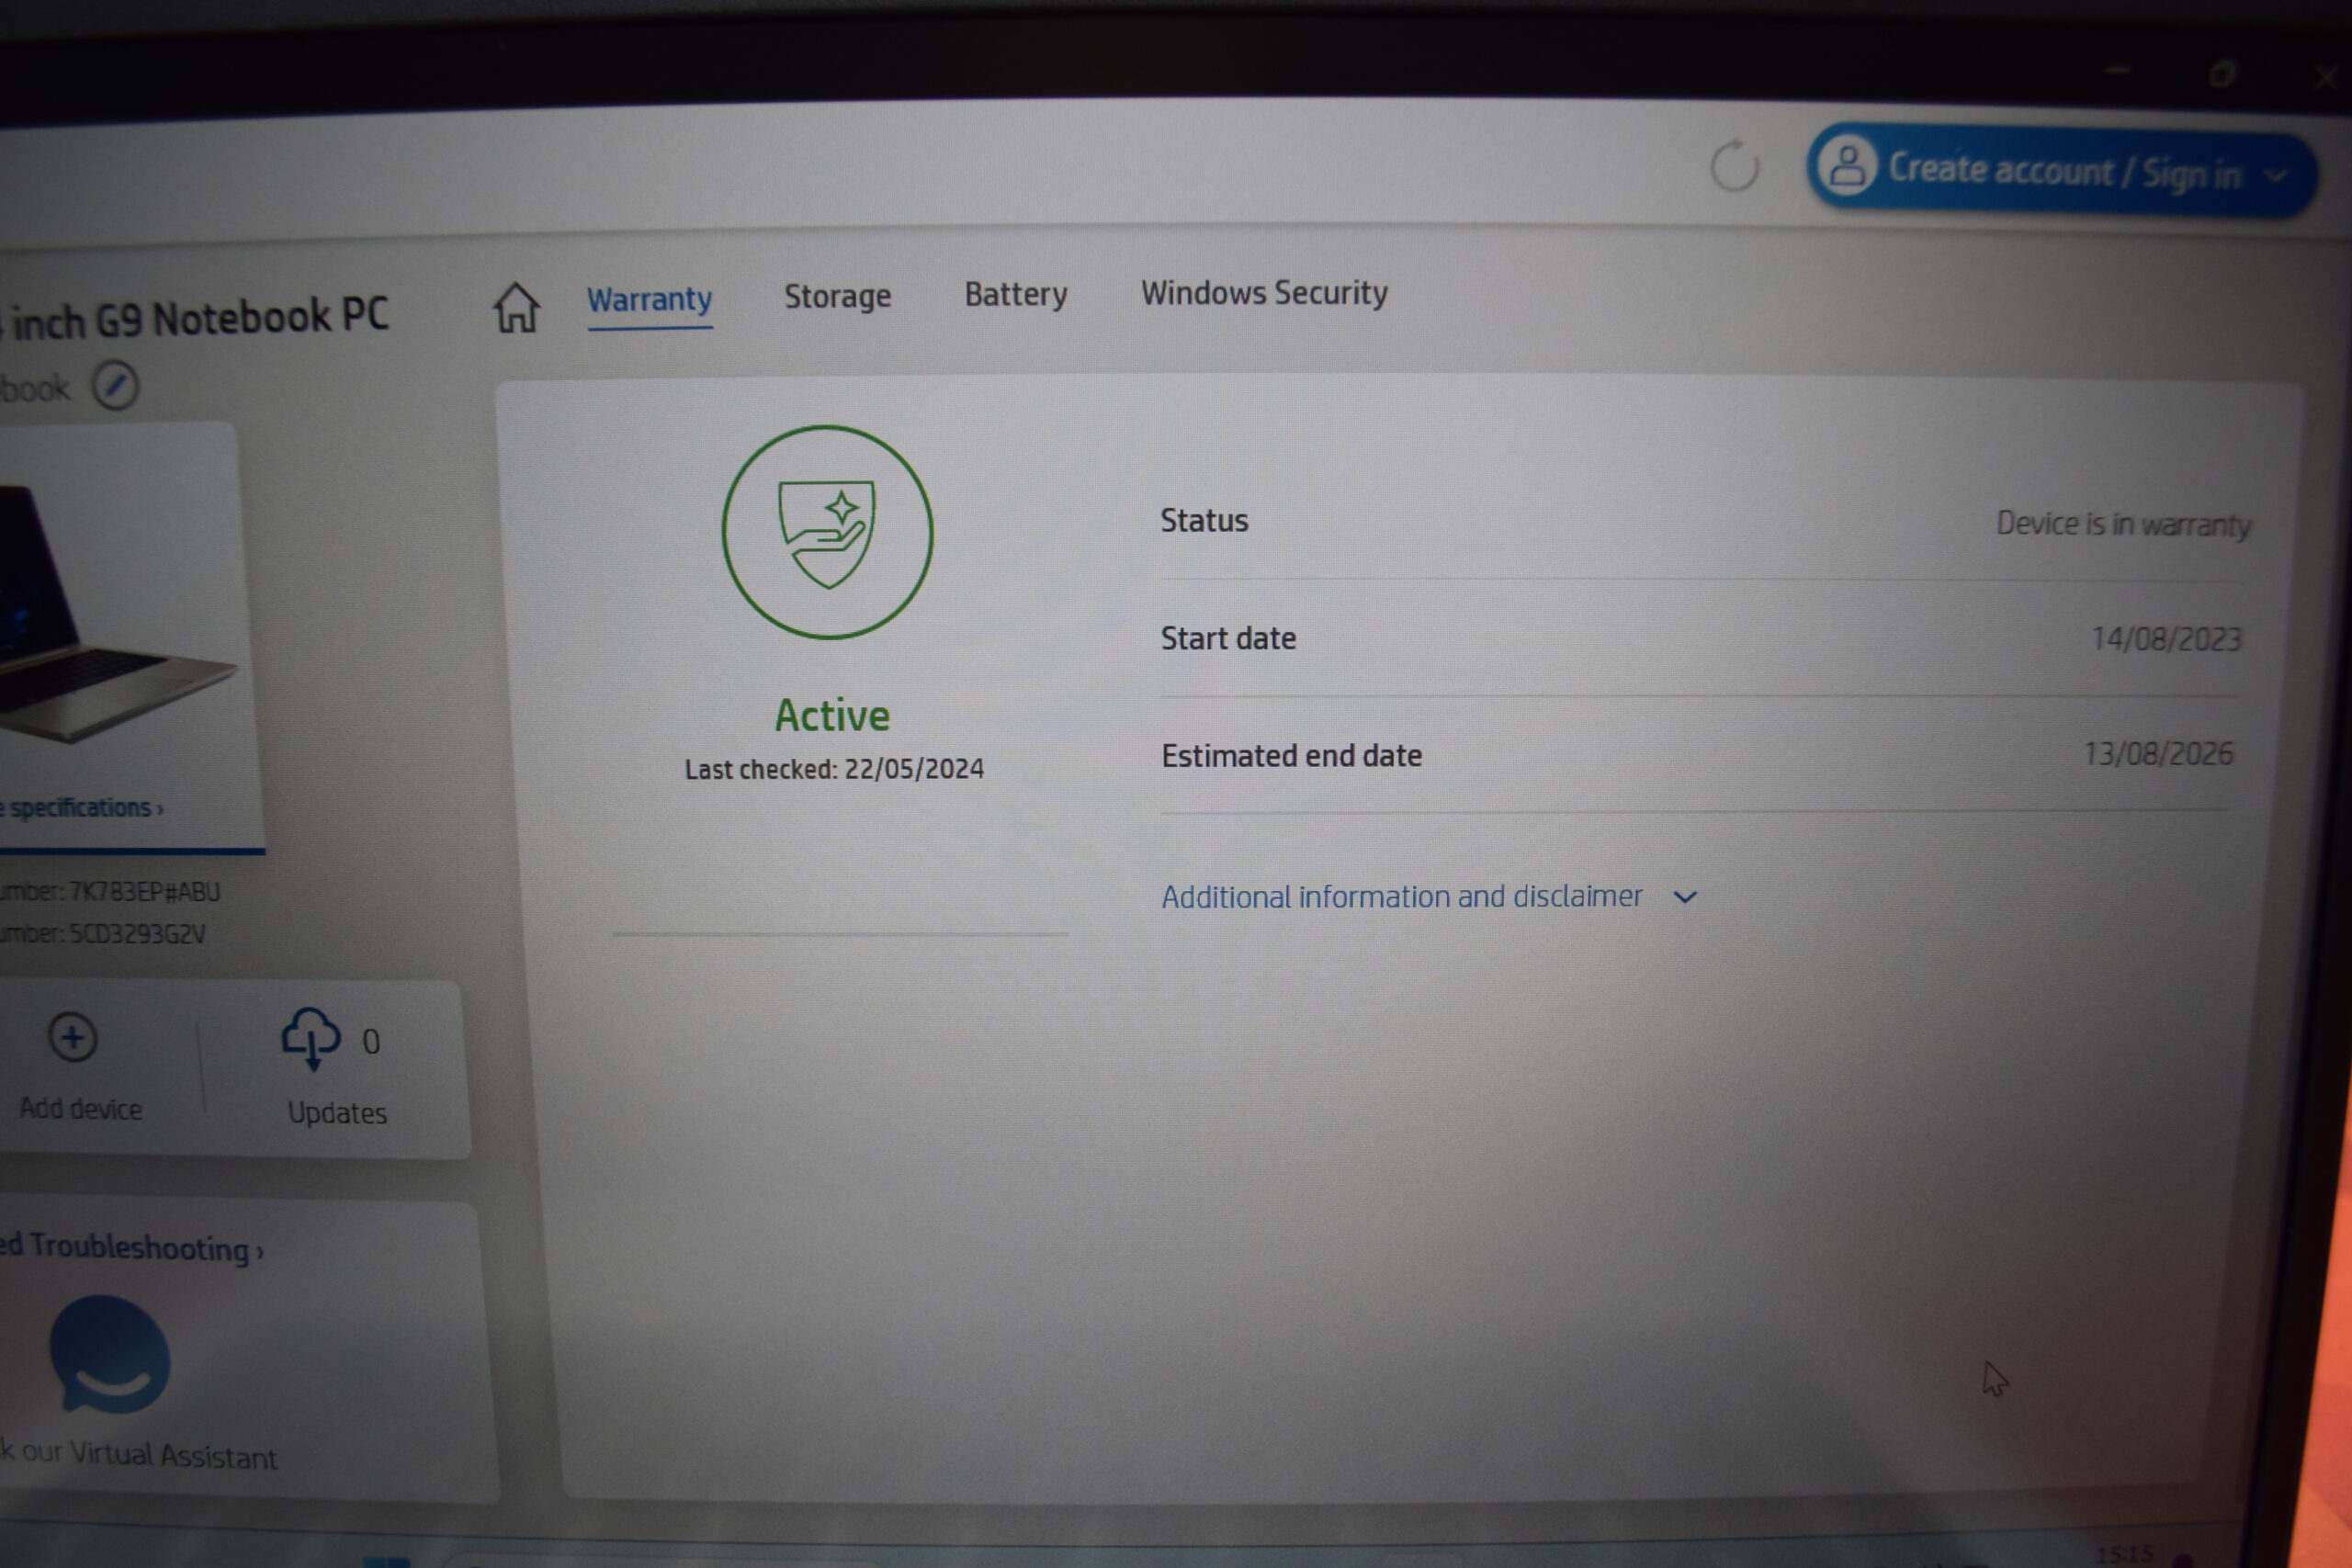Click the Status row label
The image size is (2352, 1568).
[1204, 520]
